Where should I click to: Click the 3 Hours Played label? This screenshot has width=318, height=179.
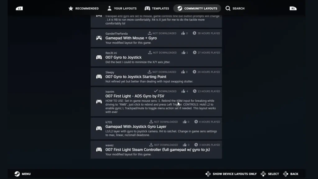pos(210,145)
